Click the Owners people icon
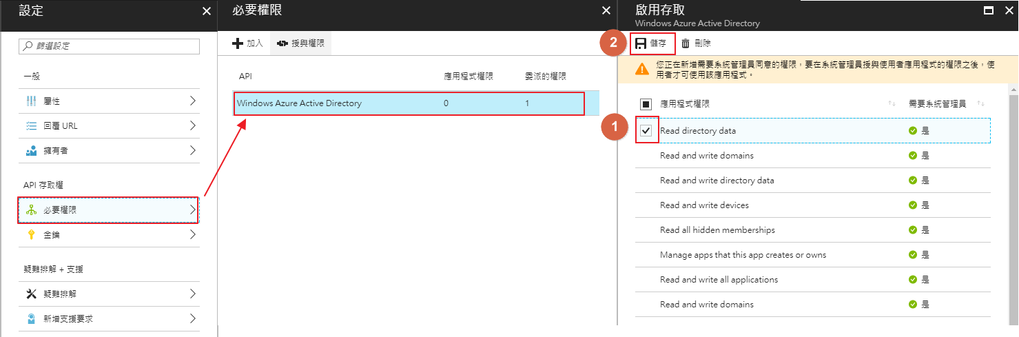 click(31, 151)
